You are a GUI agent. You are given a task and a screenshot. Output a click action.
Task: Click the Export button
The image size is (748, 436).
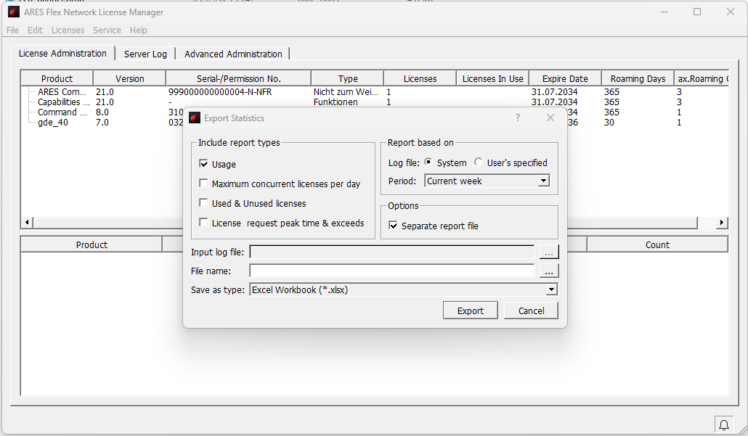pos(470,310)
